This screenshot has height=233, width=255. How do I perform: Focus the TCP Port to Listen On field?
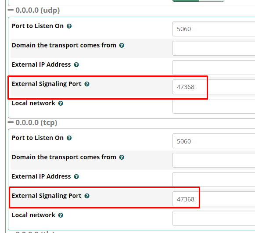tap(214, 141)
